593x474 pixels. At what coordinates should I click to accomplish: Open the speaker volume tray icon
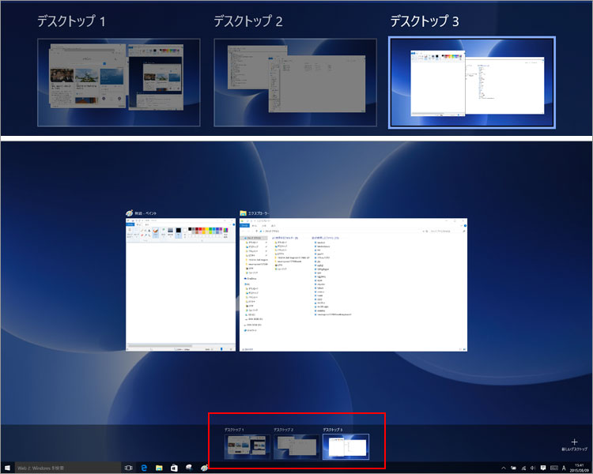tap(533, 468)
